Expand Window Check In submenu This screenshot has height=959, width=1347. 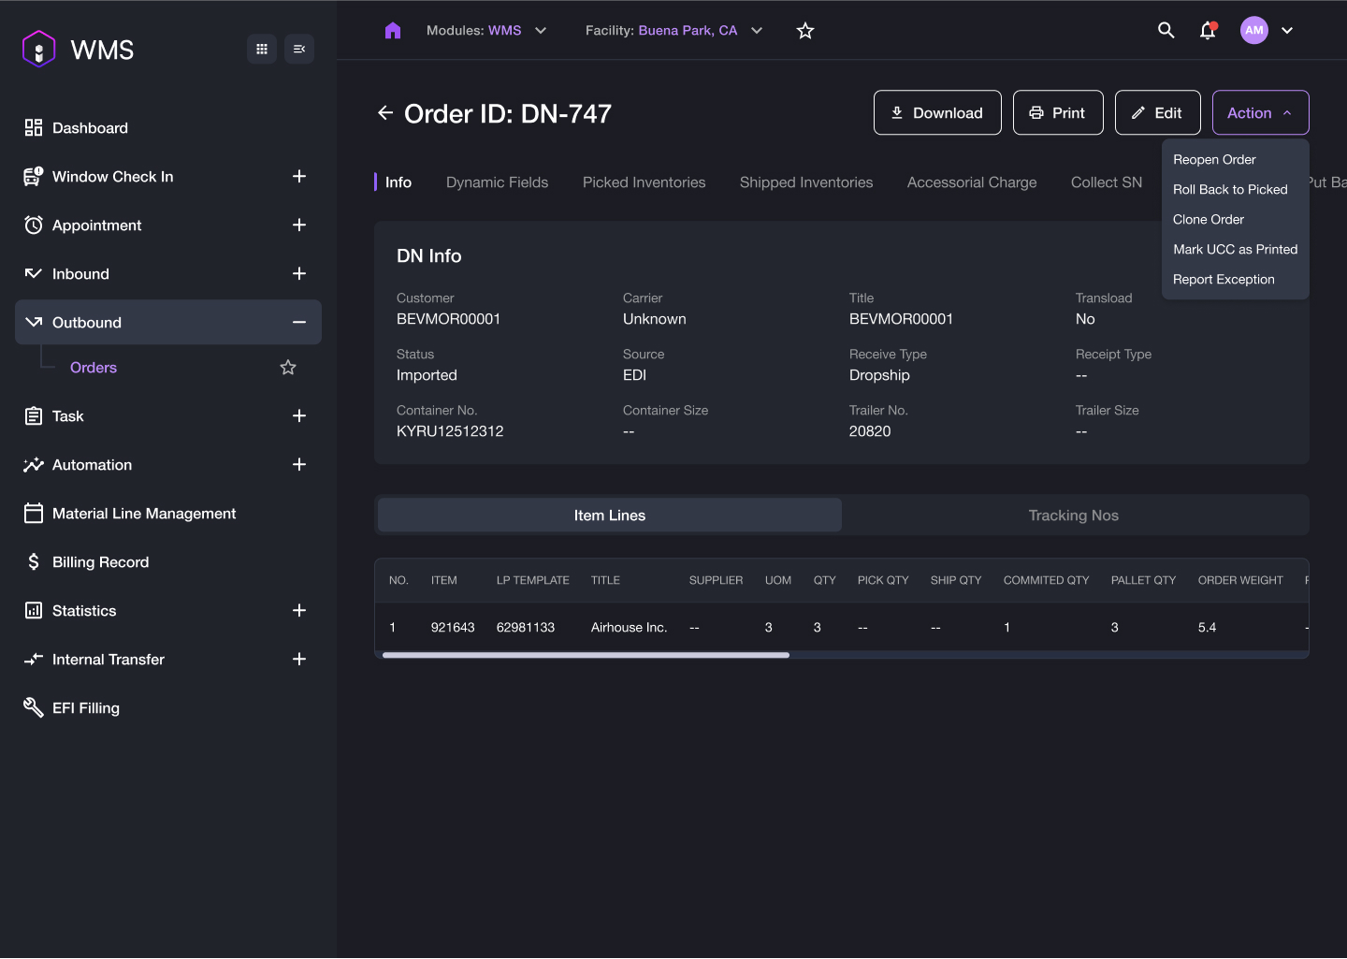click(x=299, y=176)
